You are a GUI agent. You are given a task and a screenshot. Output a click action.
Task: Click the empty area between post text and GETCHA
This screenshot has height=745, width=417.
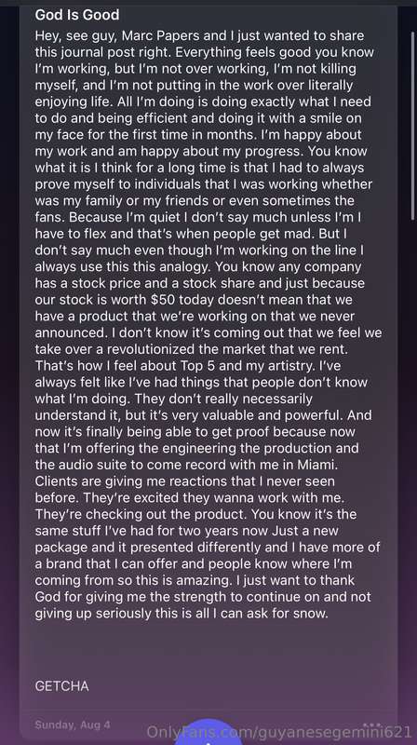(x=208, y=650)
